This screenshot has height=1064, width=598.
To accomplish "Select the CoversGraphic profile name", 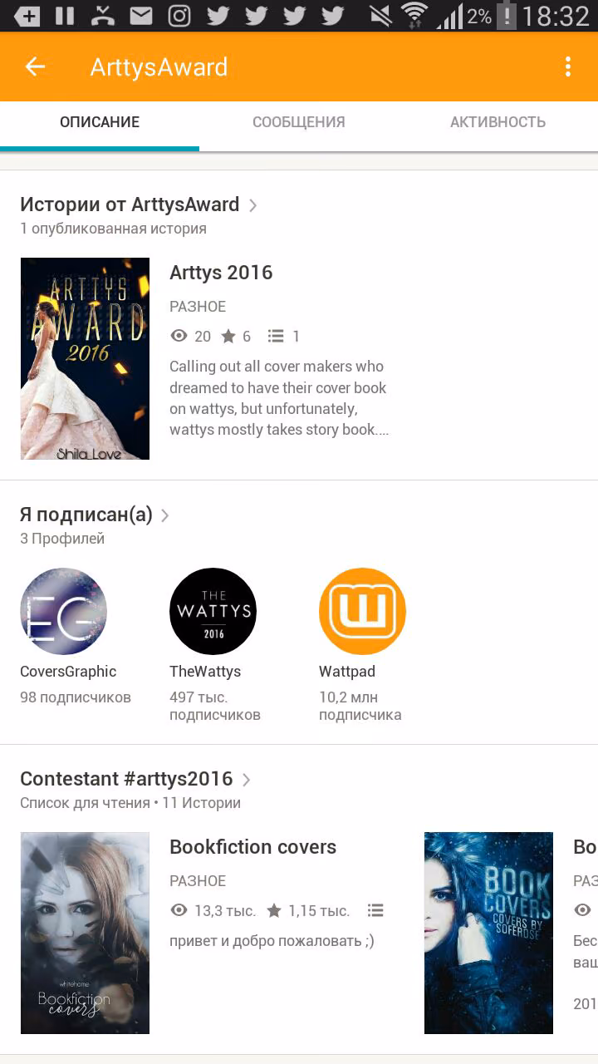I will click(68, 672).
